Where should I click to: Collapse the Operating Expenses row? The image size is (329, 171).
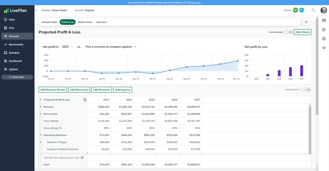coord(41,135)
